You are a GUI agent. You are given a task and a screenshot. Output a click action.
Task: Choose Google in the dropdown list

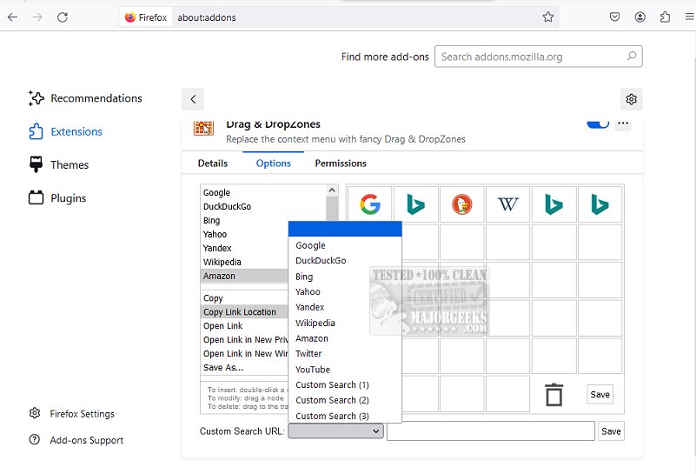345,245
